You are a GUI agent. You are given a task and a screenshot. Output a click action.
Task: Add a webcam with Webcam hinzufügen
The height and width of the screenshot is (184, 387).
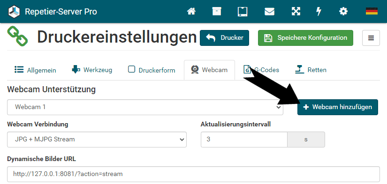[338, 107]
